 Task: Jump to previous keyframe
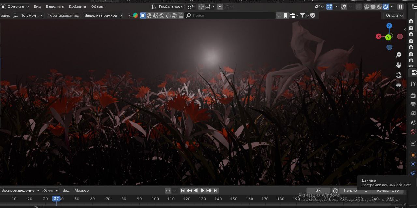point(189,190)
